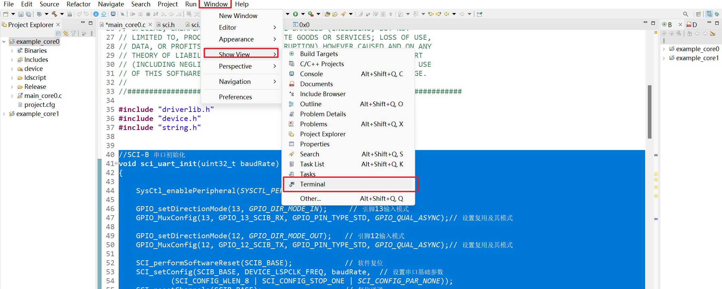
Task: Close the main_core0.c editor tab
Action: pyautogui.click(x=150, y=25)
